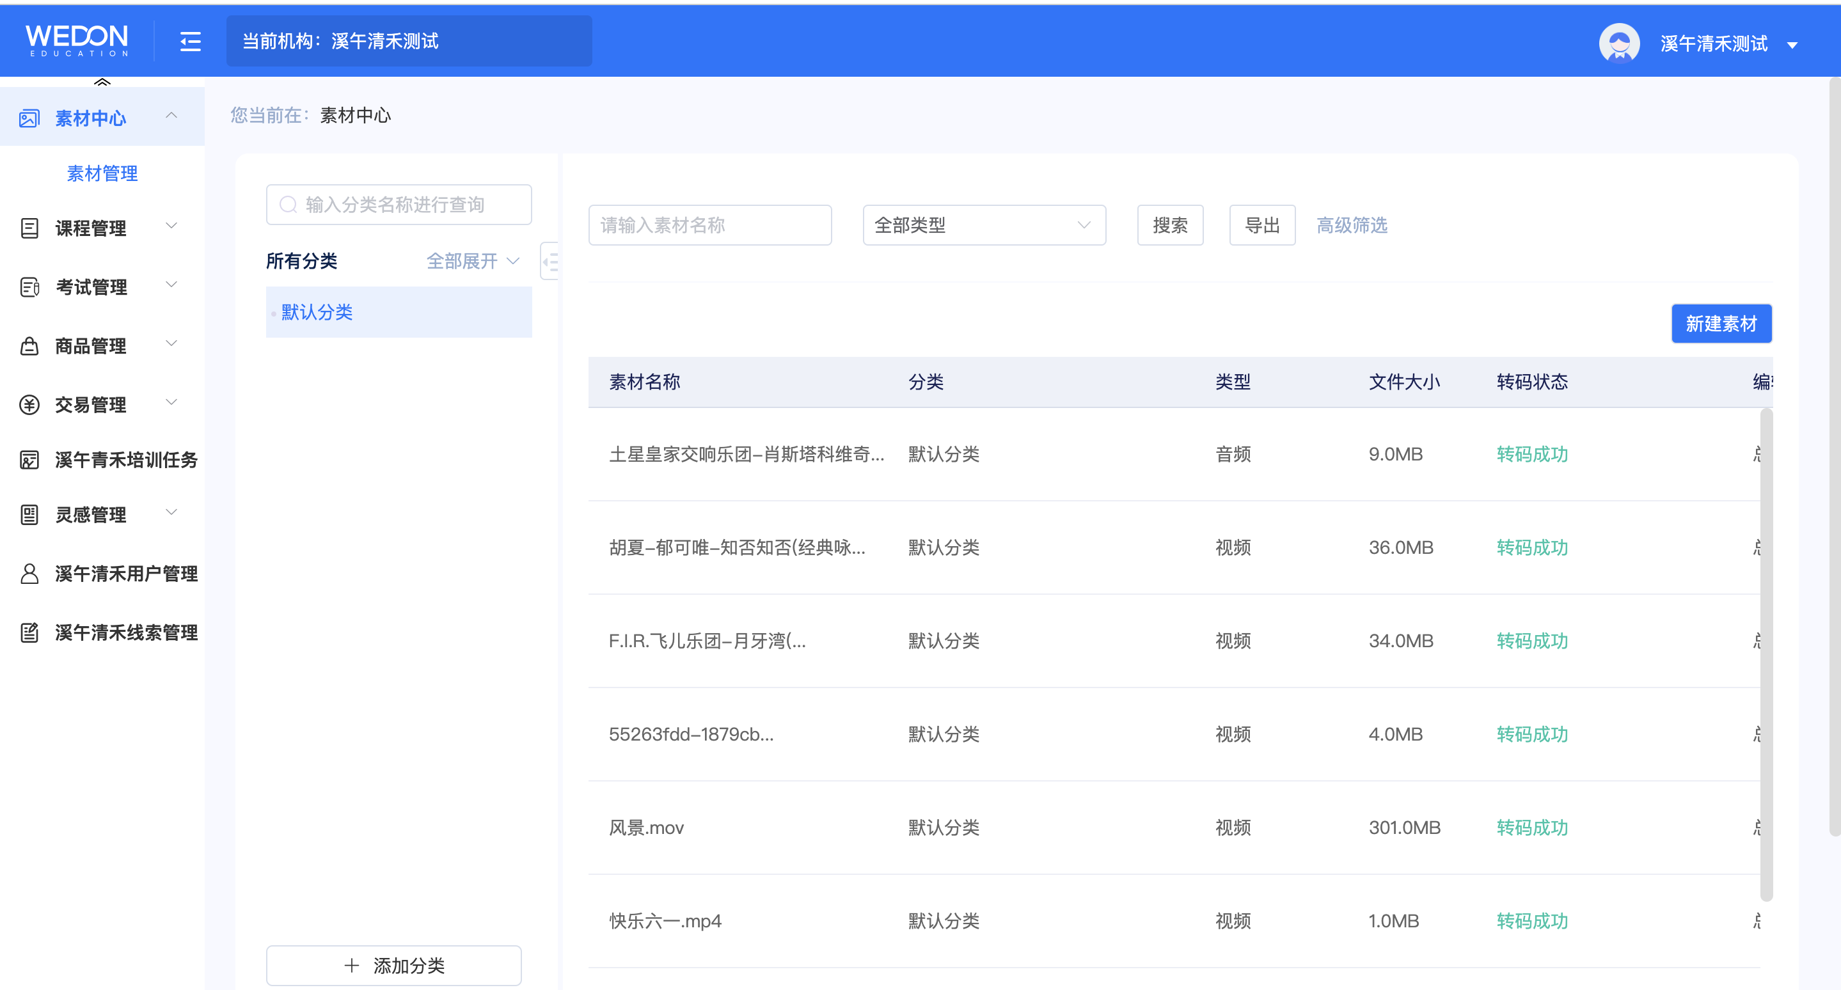1841x990 pixels.
Task: Expand the 灵感管理 menu chevron
Action: pyautogui.click(x=171, y=512)
